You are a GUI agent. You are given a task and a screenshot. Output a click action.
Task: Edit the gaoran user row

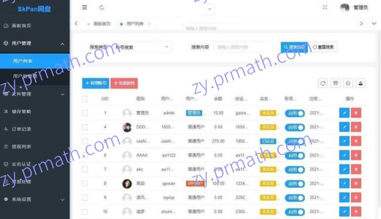click(x=344, y=183)
